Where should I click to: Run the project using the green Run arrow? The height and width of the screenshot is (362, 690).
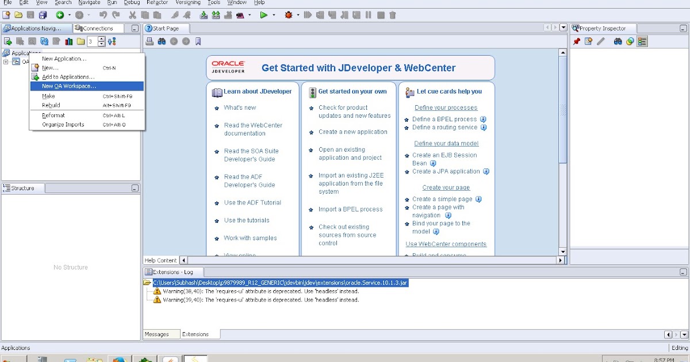[x=264, y=16]
